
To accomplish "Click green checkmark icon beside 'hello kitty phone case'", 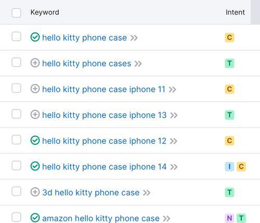I will pyautogui.click(x=35, y=37).
